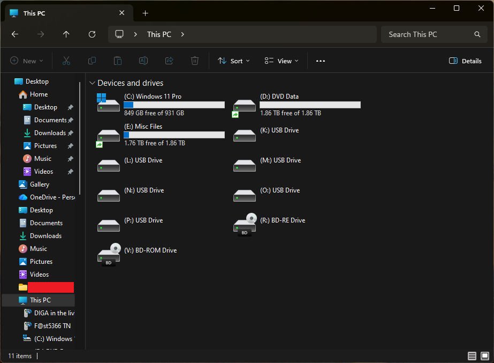Go back with the Back arrow

(x=15, y=34)
